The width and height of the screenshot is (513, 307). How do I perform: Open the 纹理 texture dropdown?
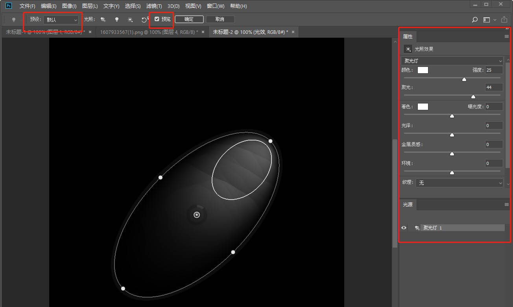pos(460,183)
